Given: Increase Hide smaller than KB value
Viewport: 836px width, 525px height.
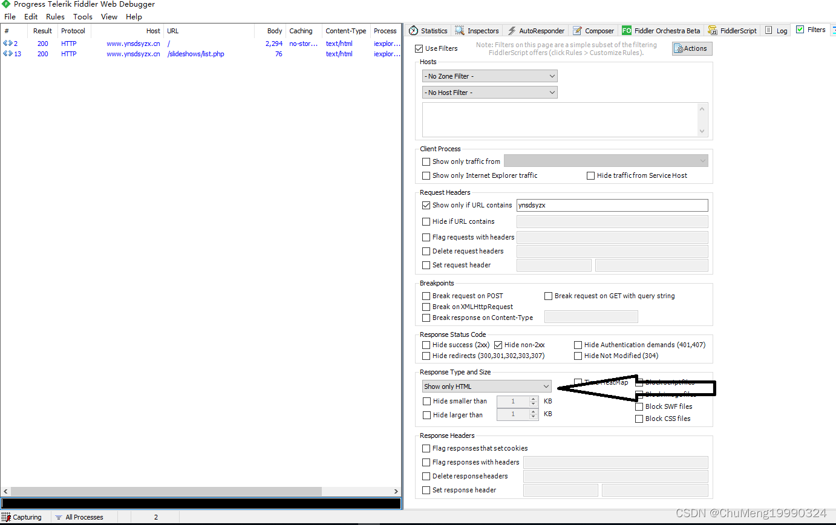Looking at the screenshot, I should [x=533, y=399].
